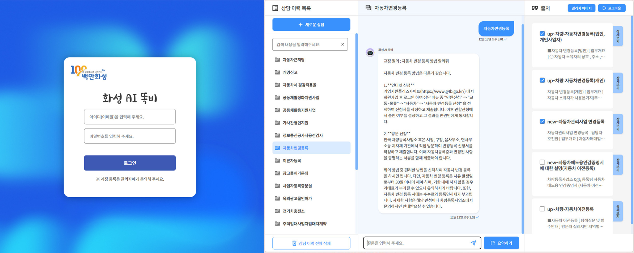Click the 백만화성 logo on login card
634x253 pixels.
click(x=89, y=73)
